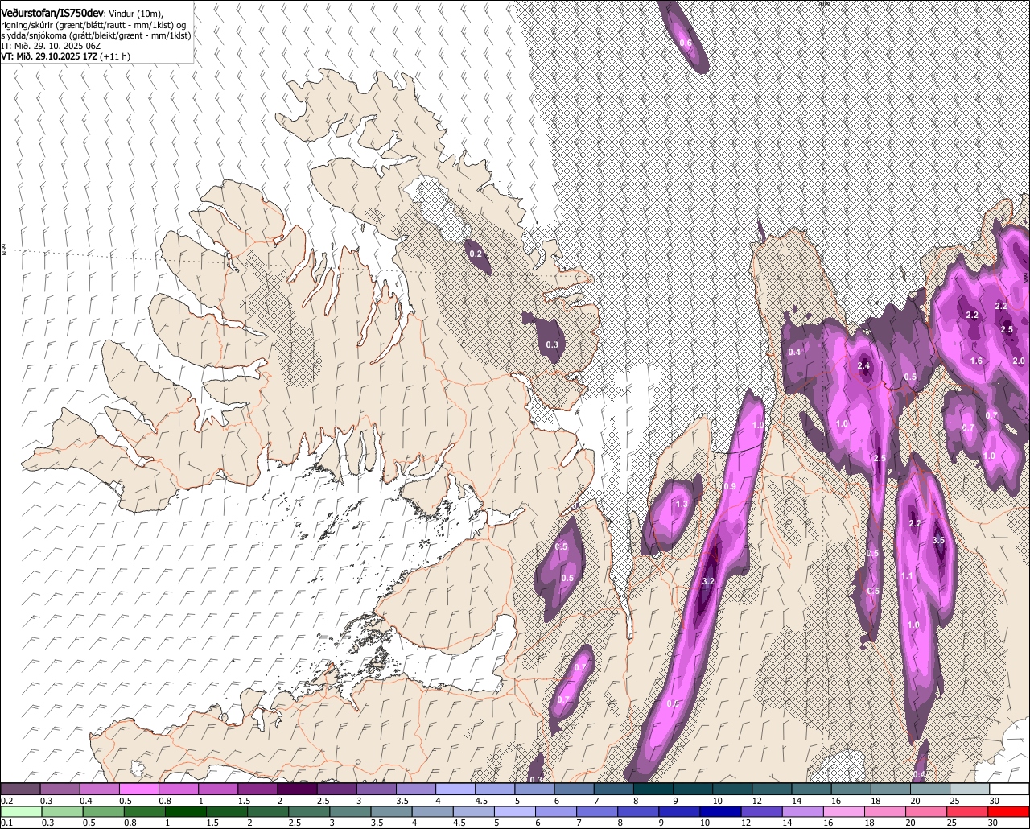Click the white swatch ending the snow scale

[x=1010, y=789]
